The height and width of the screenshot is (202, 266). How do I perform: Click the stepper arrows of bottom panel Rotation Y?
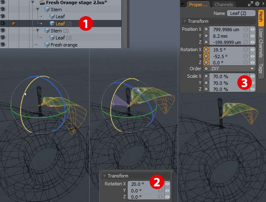tap(167, 191)
